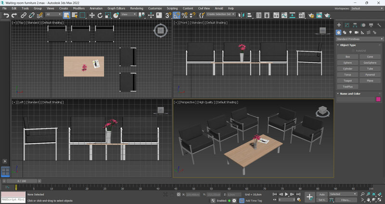Collapse the Object Type rollout
Viewport: 385px width, 204px height.
click(x=347, y=45)
